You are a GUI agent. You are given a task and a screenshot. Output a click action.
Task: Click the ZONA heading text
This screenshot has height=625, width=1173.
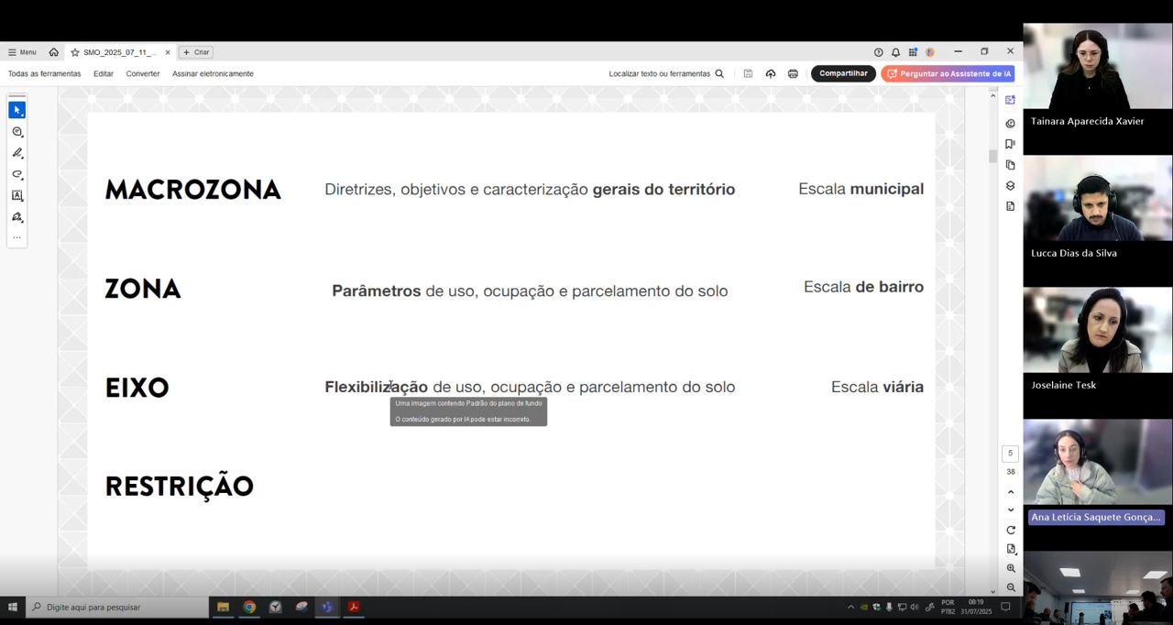143,289
